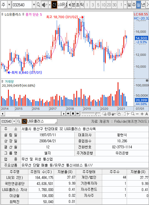Click the magnifier search icon beside code 032640 in top toolbar

click(x=38, y=5)
